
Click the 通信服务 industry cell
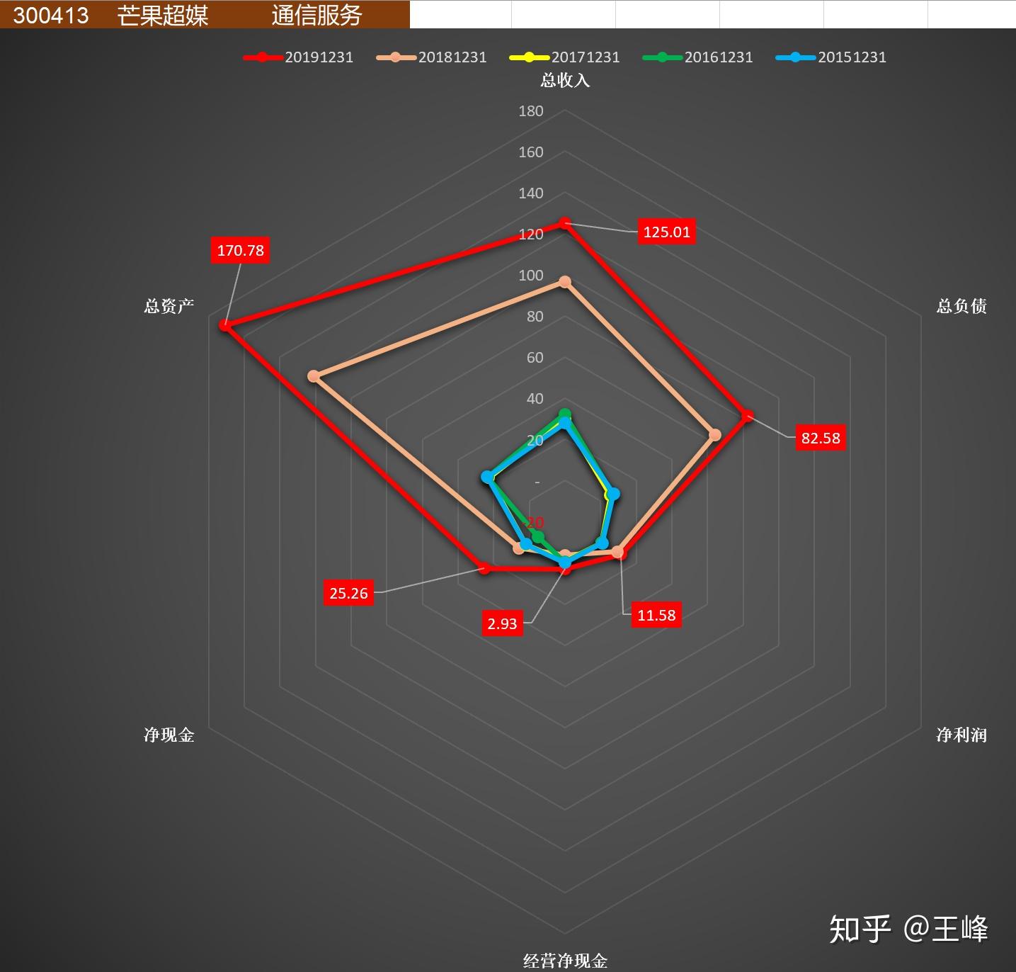coord(317,15)
